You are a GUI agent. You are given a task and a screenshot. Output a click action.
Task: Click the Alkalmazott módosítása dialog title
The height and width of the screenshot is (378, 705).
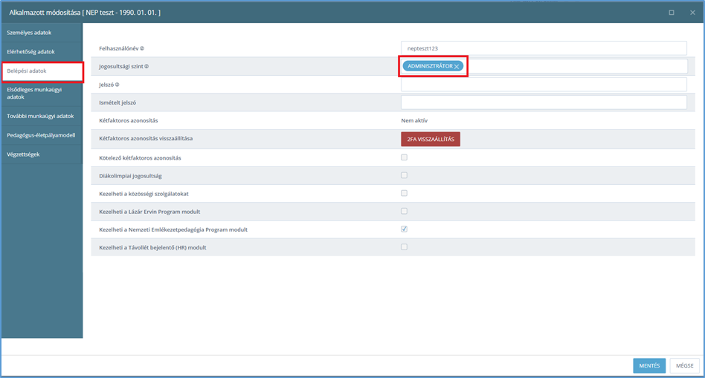pyautogui.click(x=85, y=13)
